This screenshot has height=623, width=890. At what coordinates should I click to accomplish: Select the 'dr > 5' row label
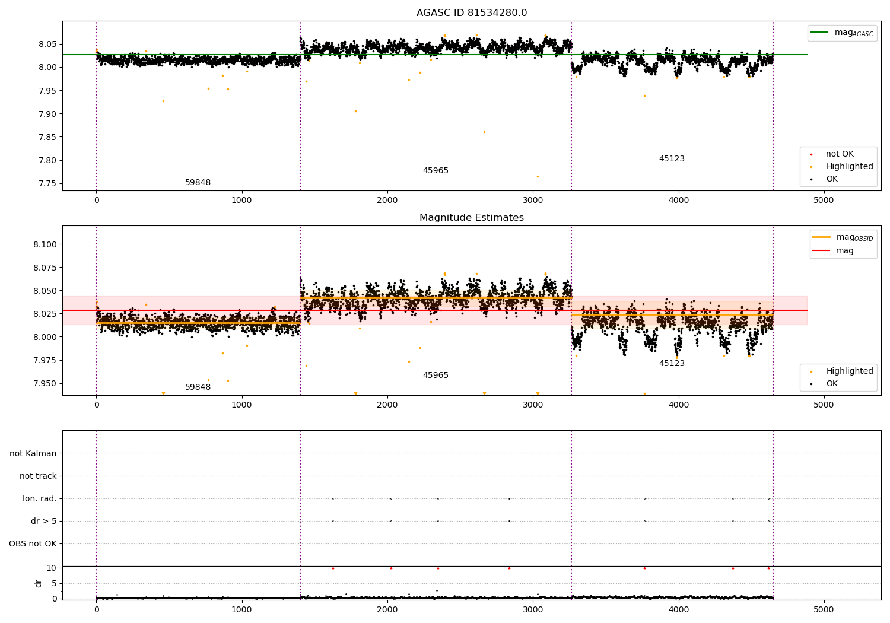click(44, 522)
